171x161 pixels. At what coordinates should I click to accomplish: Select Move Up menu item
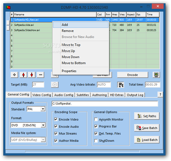pos(81,51)
